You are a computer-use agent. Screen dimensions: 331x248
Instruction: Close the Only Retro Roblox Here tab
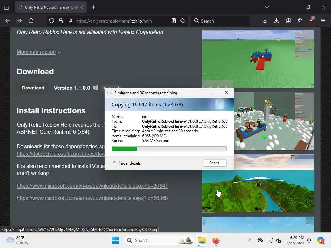tap(81, 7)
